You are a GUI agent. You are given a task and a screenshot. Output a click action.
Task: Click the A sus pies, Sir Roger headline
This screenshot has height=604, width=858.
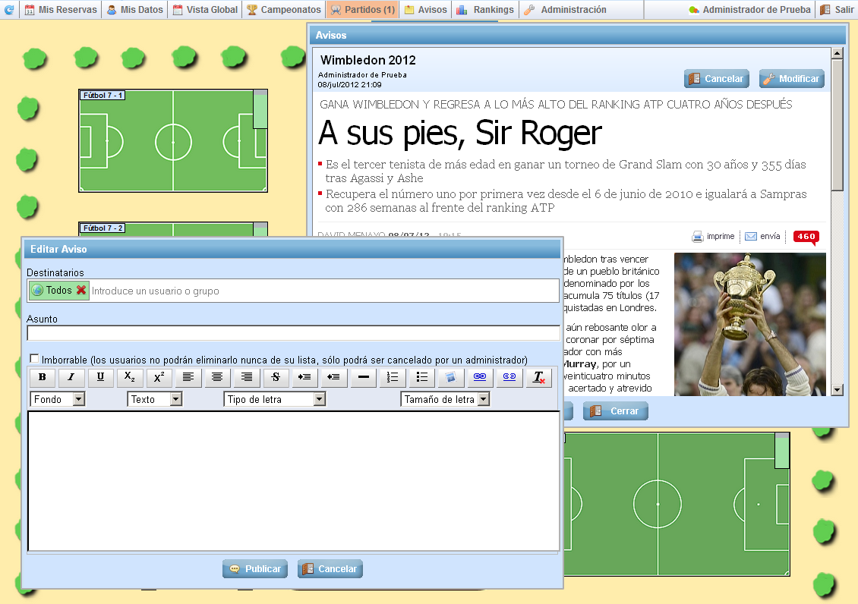460,133
